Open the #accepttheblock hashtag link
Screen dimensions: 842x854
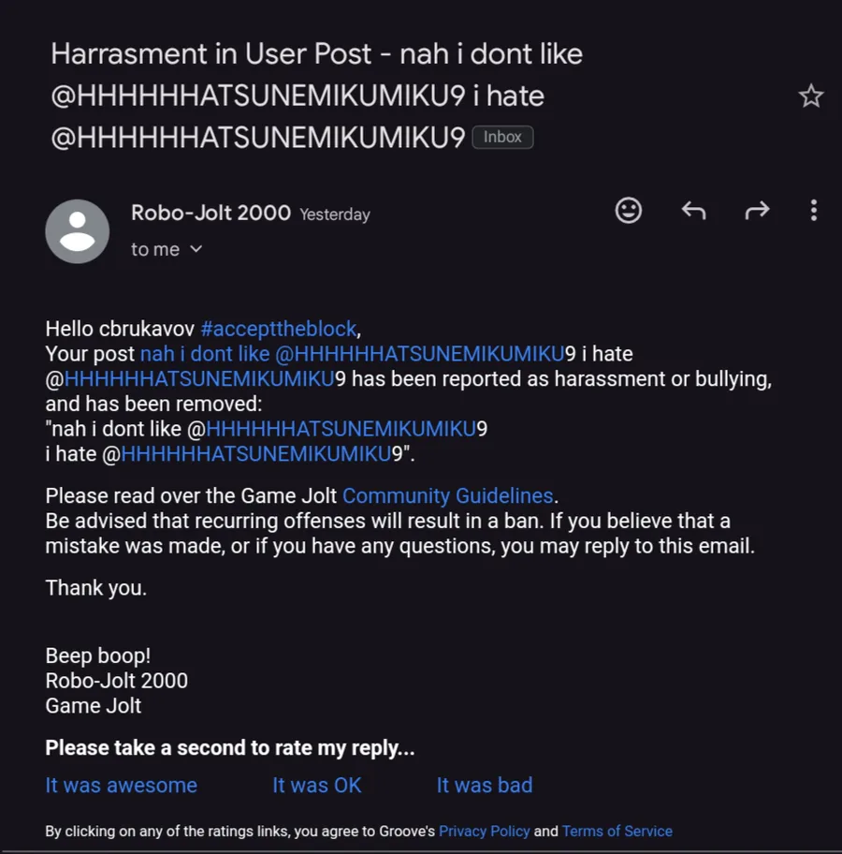click(x=279, y=329)
